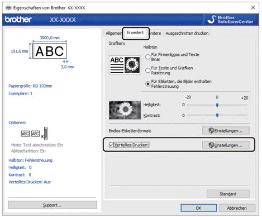262x217 pixels.
Task: Click the grayscale sunflower brightness preview
Action: tap(125, 110)
